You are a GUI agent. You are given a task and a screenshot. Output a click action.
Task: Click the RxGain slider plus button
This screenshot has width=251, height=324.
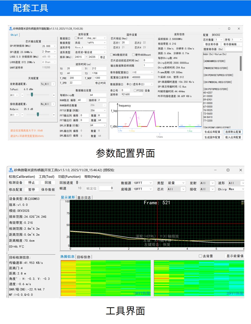54,115
